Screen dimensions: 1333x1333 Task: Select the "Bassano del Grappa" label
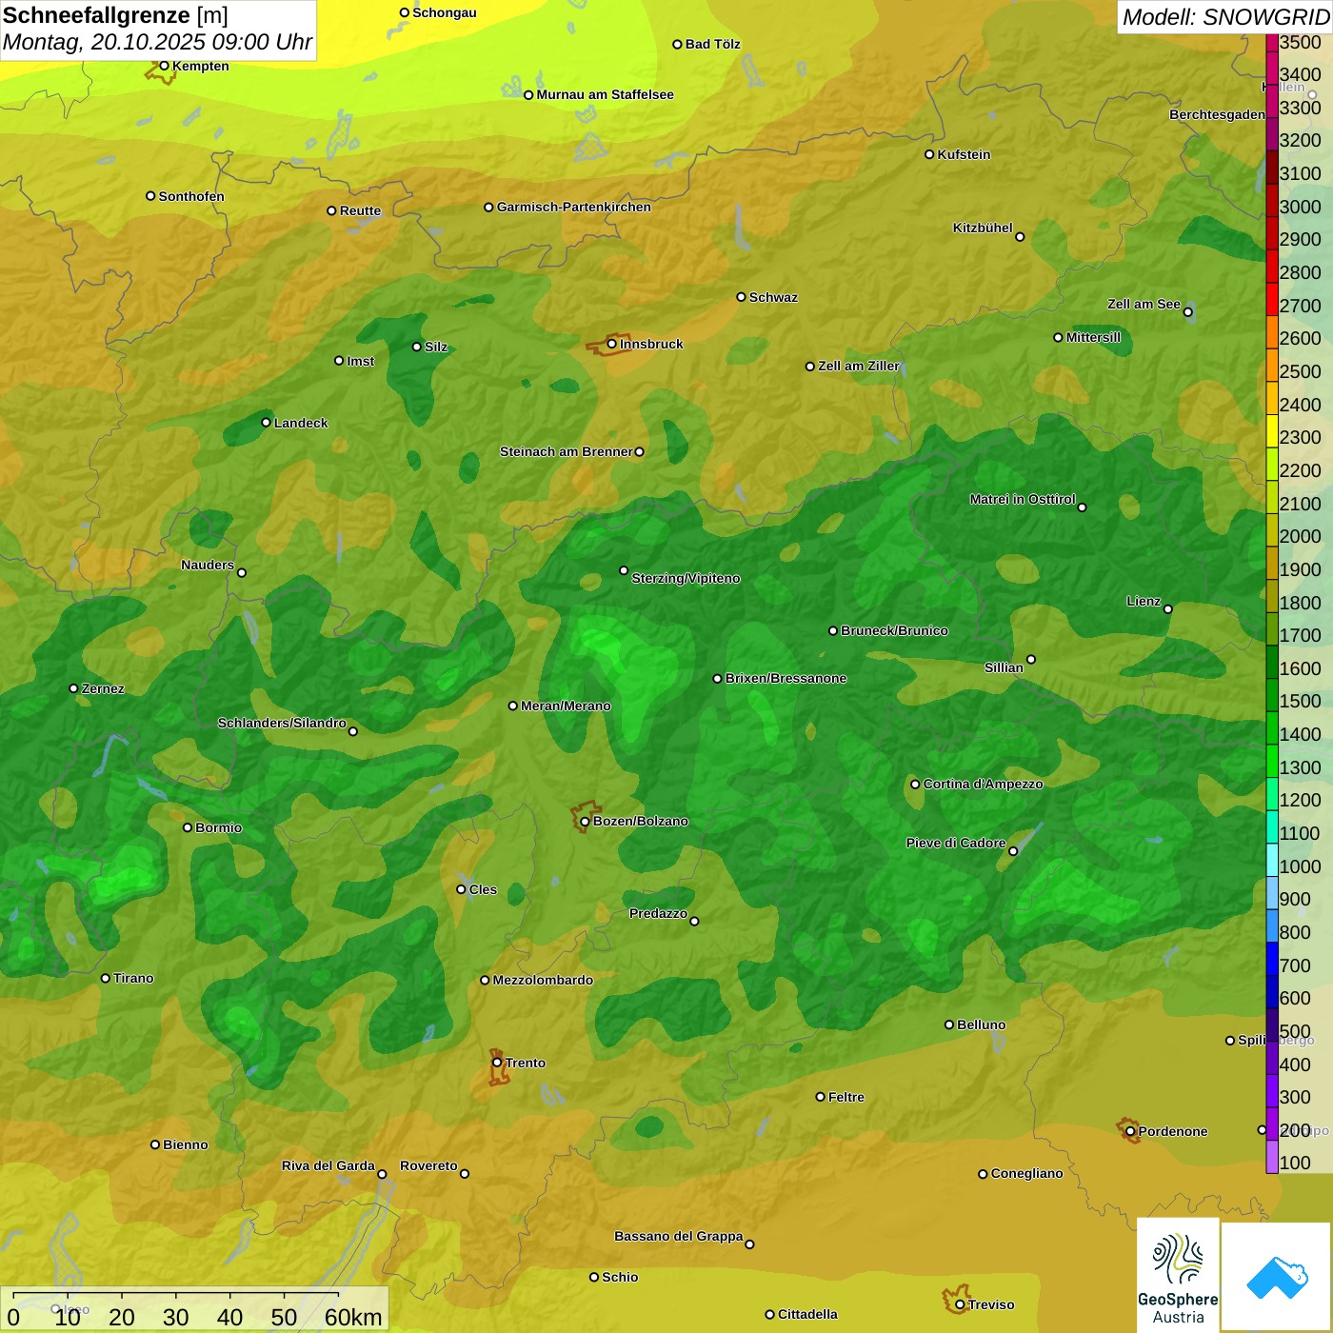pos(678,1236)
